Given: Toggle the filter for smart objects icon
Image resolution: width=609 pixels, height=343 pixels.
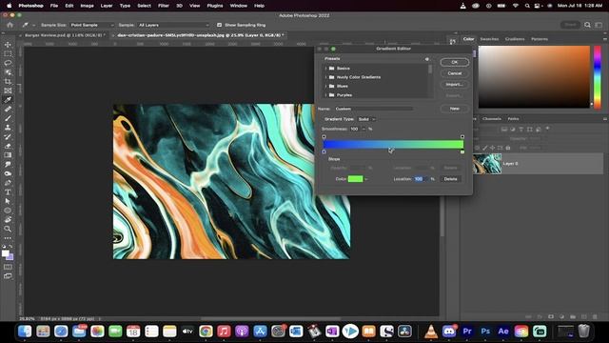Looking at the screenshot, I should (x=539, y=130).
